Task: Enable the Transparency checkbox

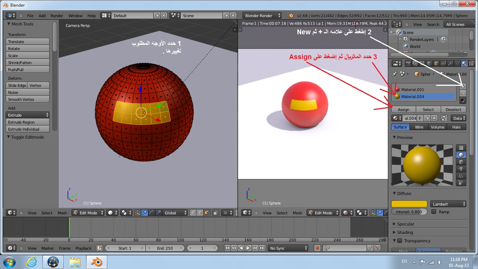Action: click(x=400, y=241)
